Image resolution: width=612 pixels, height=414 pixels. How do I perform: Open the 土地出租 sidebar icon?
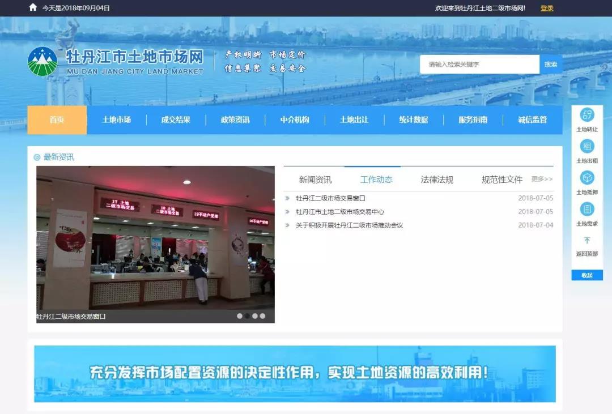click(x=587, y=147)
